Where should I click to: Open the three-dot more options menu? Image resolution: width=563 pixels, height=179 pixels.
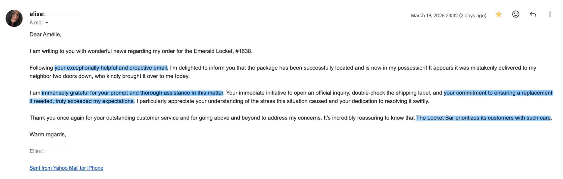[x=550, y=14]
